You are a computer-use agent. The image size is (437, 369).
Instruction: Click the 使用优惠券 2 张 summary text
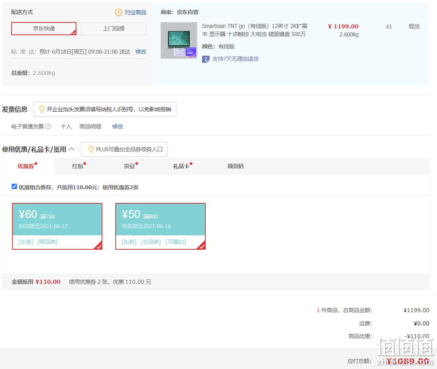[110, 282]
